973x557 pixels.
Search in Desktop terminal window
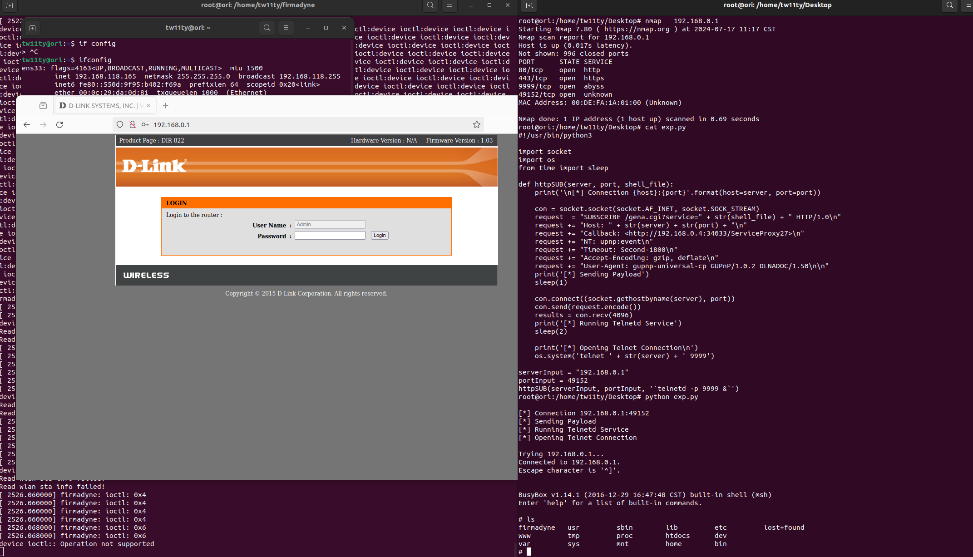coord(949,5)
